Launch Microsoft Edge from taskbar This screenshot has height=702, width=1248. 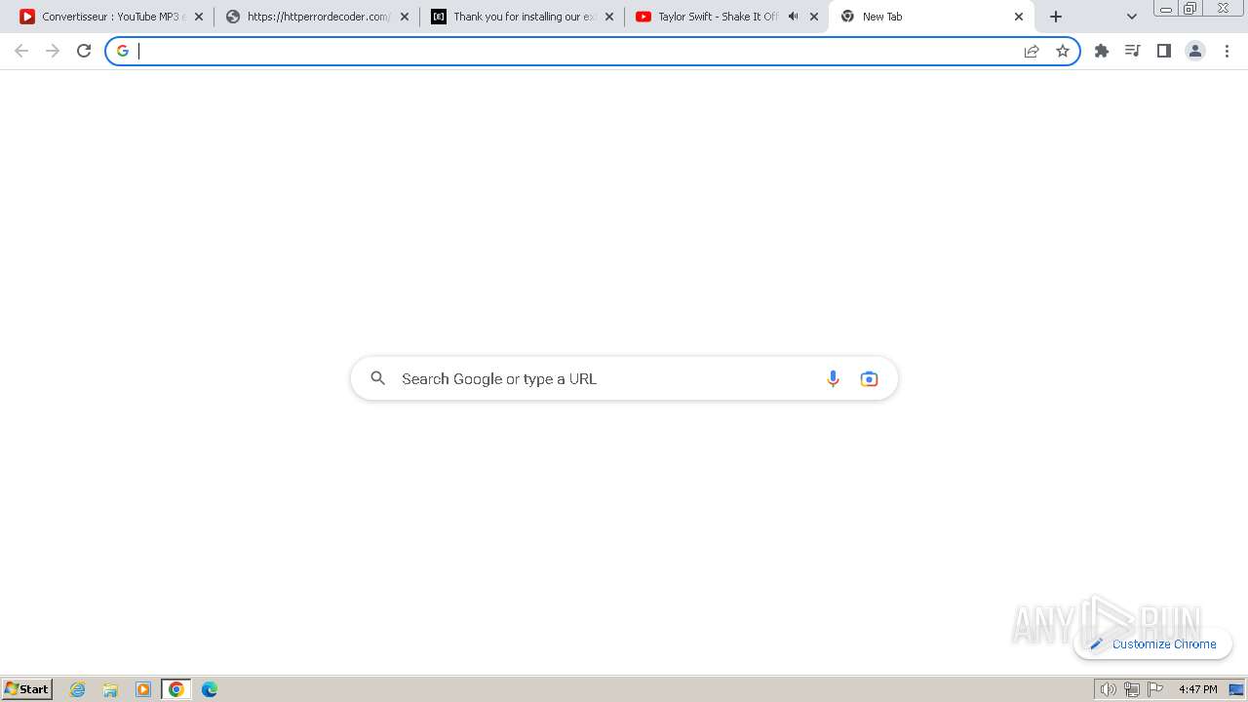point(209,689)
